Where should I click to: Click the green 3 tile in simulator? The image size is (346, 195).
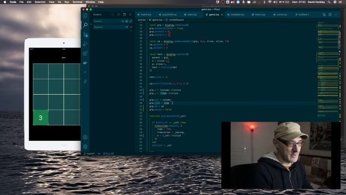click(41, 118)
